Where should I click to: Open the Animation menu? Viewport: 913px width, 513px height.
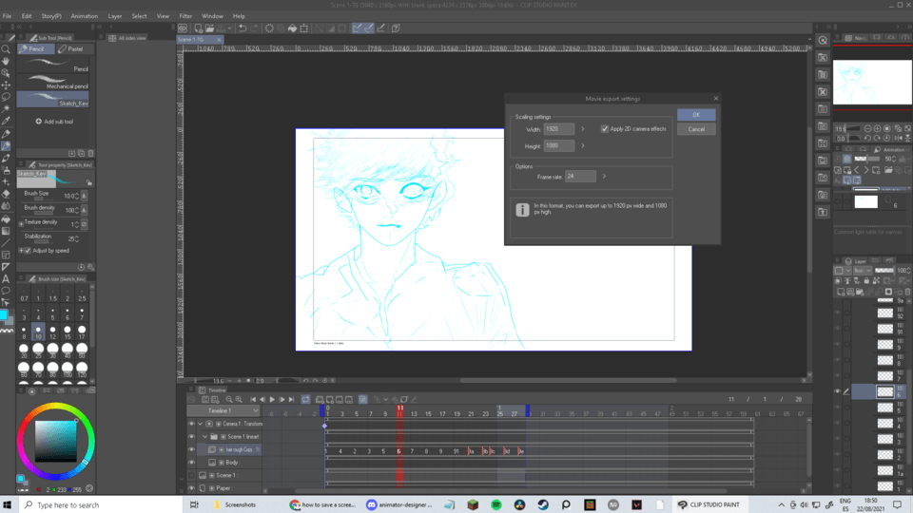[x=84, y=16]
